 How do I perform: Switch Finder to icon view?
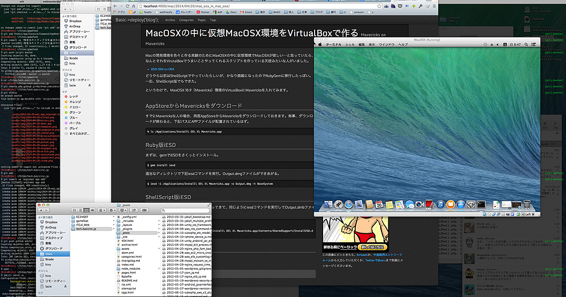pos(74,210)
